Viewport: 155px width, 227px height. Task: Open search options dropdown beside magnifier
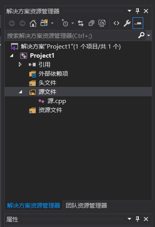click(149, 35)
